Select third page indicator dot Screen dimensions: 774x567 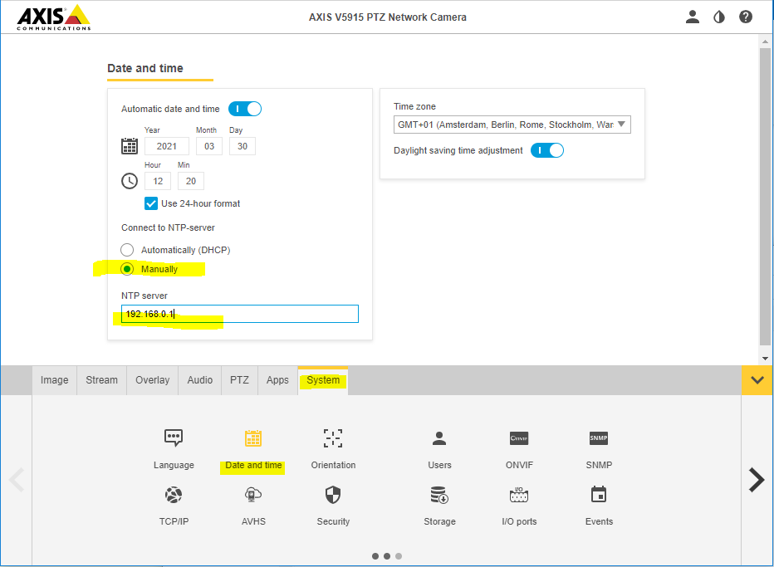pos(399,556)
